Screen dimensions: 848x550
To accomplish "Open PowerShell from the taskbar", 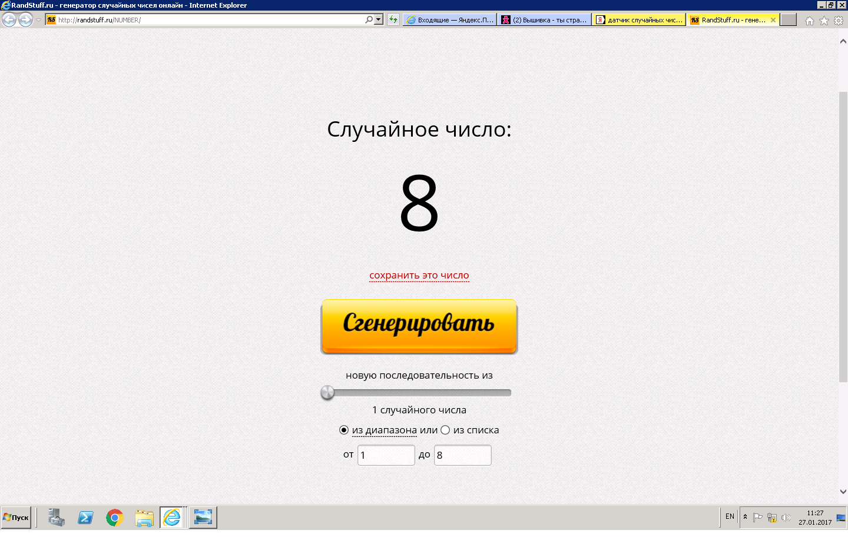I will click(x=85, y=518).
